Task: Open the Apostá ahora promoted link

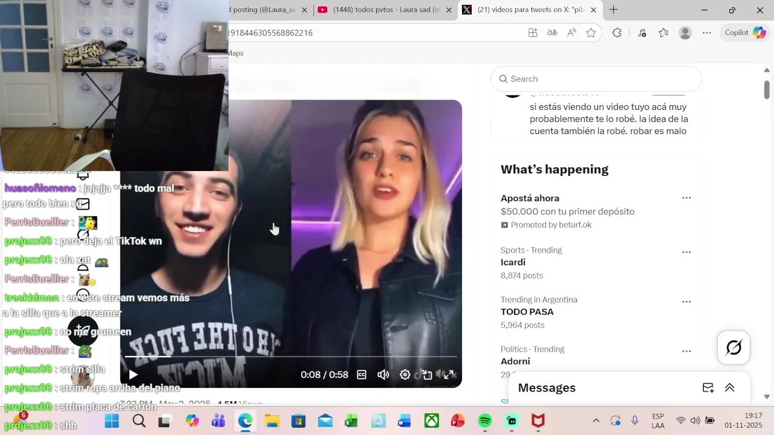Action: [530, 198]
